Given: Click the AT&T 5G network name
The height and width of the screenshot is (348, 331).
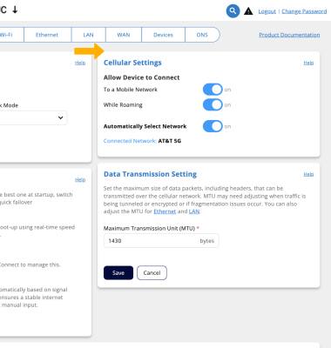Looking at the screenshot, I should tap(170, 141).
